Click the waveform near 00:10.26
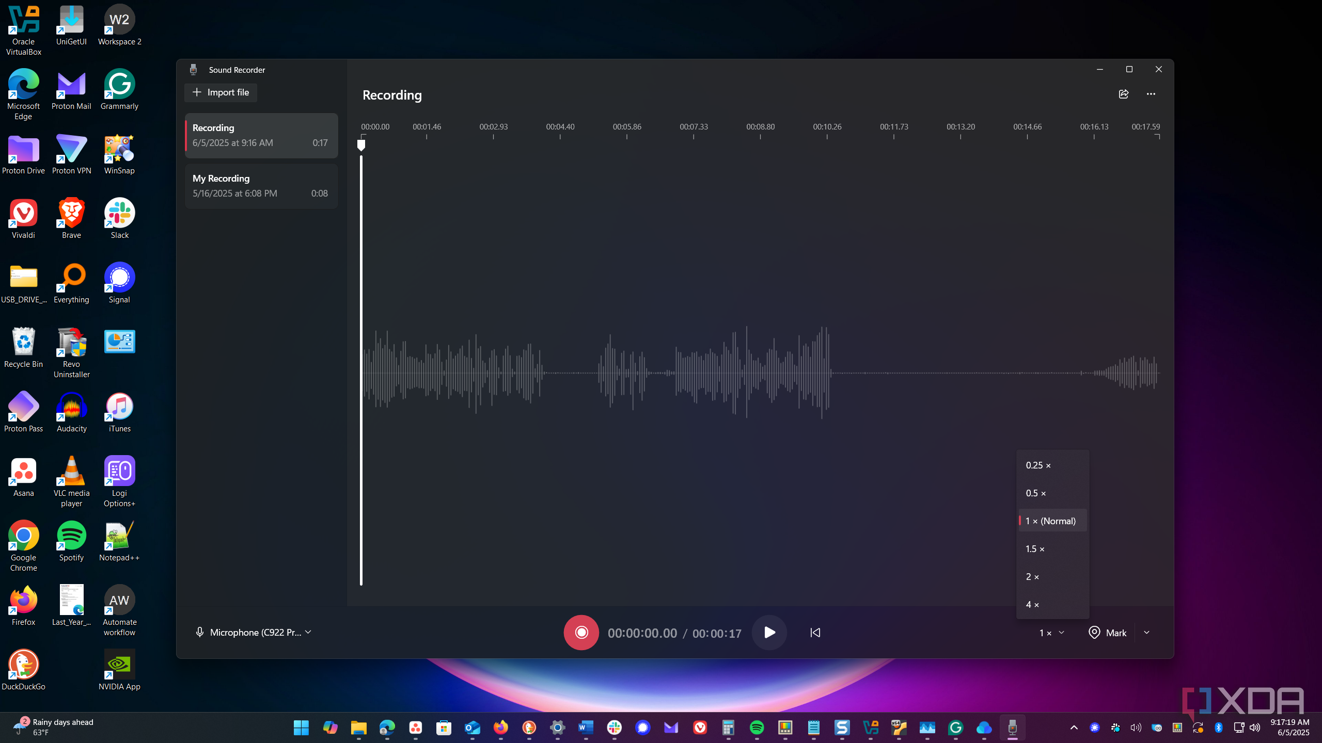 coord(827,373)
